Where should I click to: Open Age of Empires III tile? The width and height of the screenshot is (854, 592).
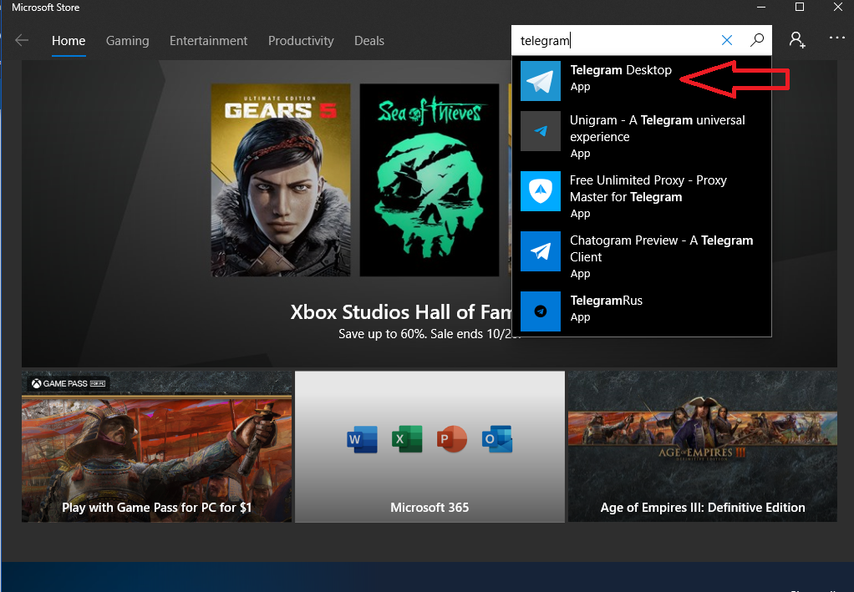[x=702, y=447]
